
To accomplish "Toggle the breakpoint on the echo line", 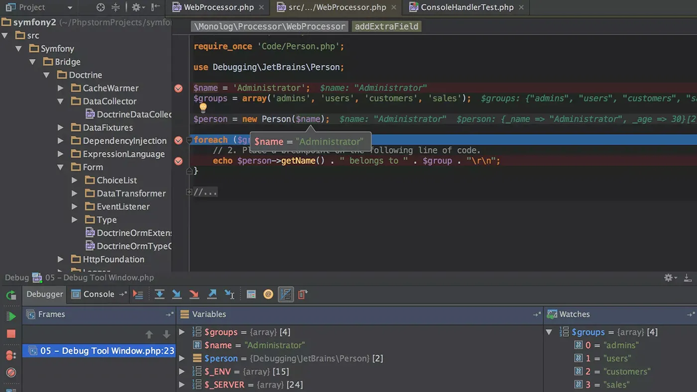I will 178,161.
